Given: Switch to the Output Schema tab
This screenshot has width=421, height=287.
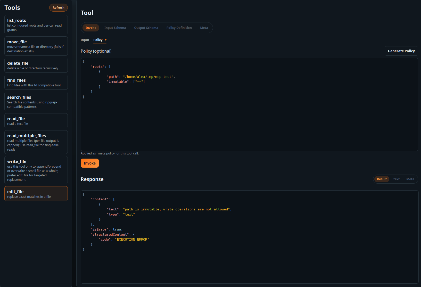Looking at the screenshot, I should [146, 28].
